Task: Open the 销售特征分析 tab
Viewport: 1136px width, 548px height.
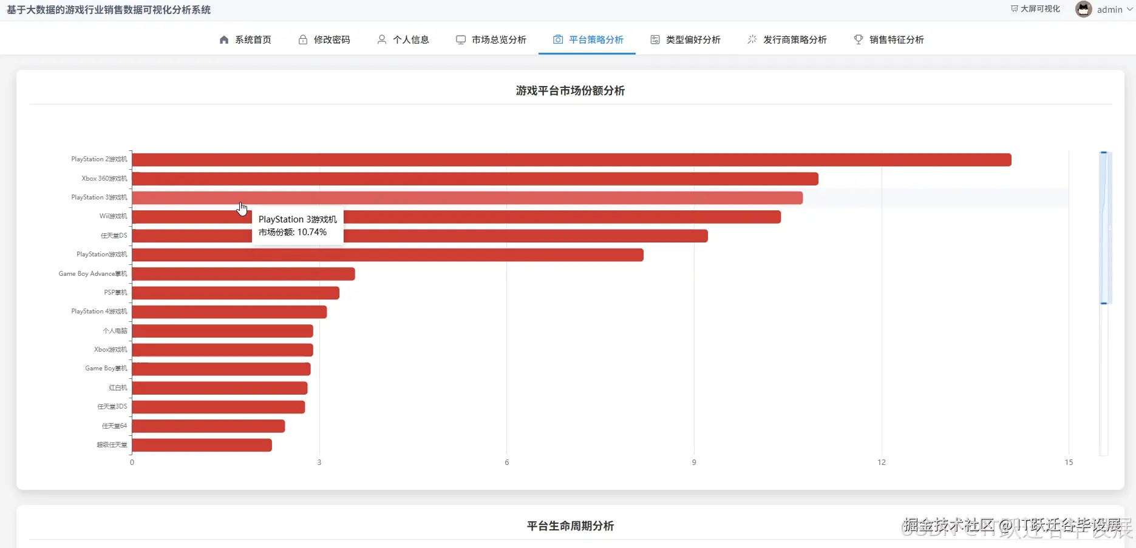Action: [x=889, y=39]
